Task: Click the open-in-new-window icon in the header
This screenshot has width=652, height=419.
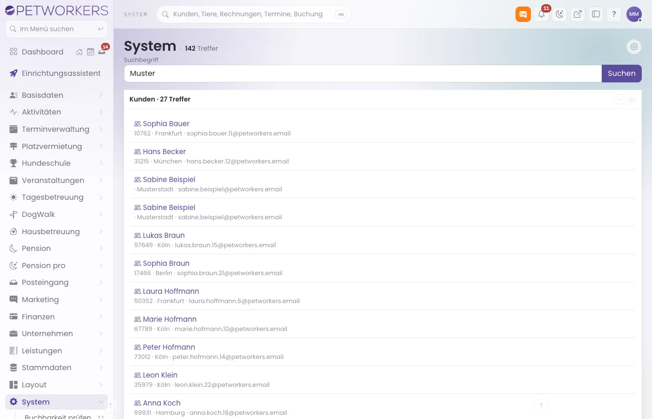Action: pyautogui.click(x=577, y=14)
